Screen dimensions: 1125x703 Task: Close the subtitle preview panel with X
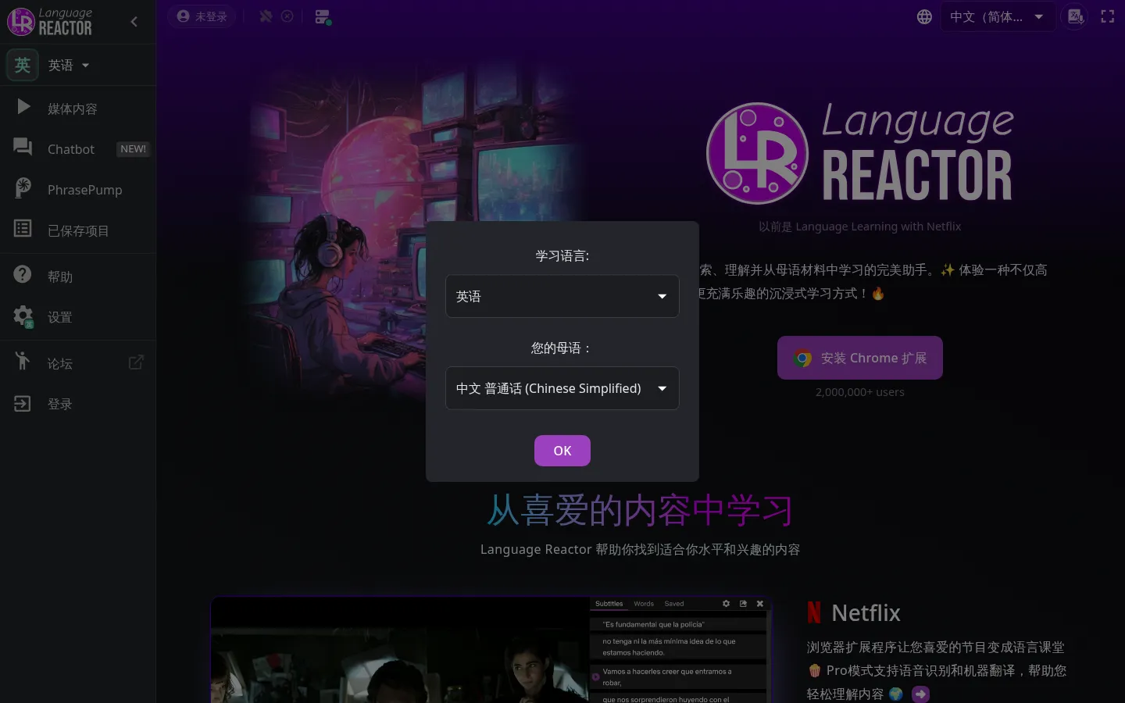coord(760,604)
